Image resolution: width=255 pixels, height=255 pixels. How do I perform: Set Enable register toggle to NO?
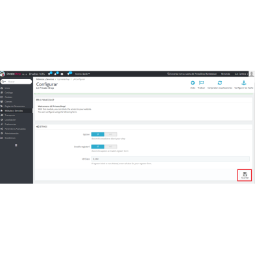coord(110,147)
